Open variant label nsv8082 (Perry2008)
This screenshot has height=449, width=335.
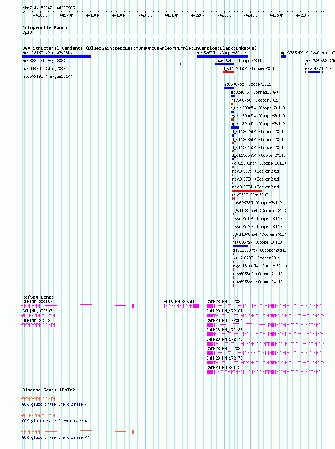[x=44, y=61]
